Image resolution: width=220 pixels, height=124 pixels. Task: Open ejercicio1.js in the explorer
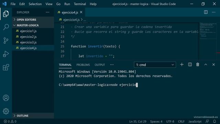33,31
